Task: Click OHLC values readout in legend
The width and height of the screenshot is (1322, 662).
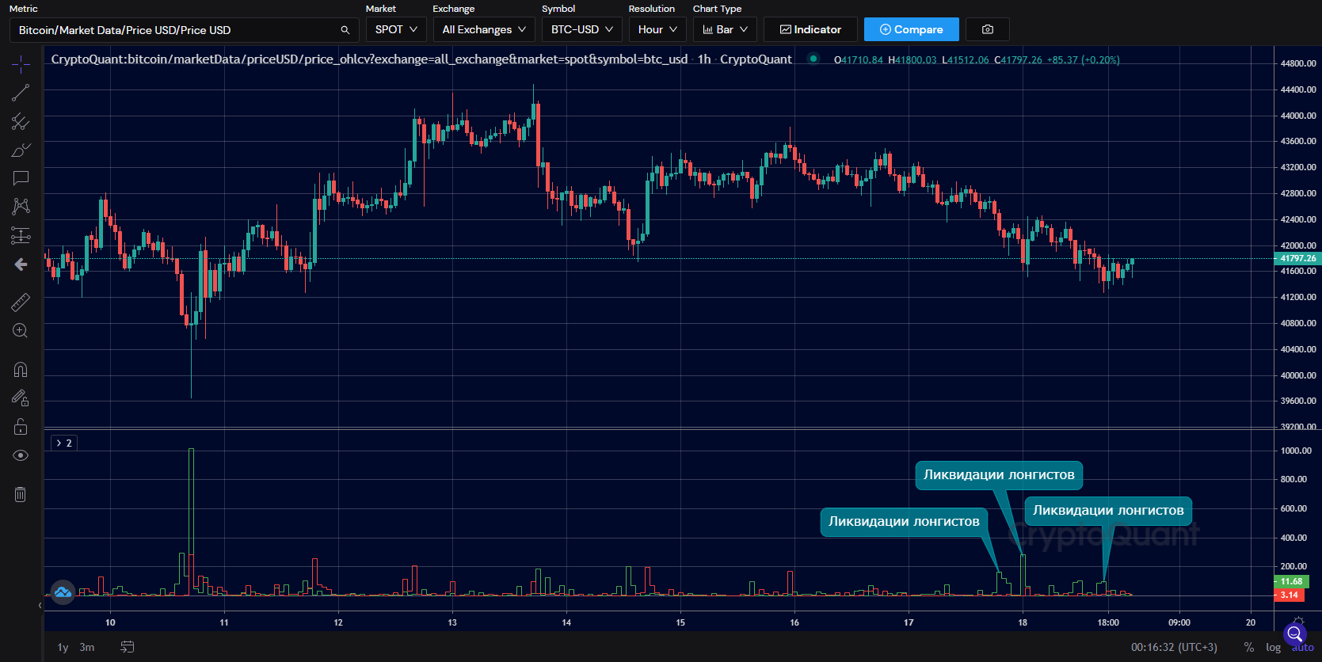Action: pyautogui.click(x=976, y=60)
